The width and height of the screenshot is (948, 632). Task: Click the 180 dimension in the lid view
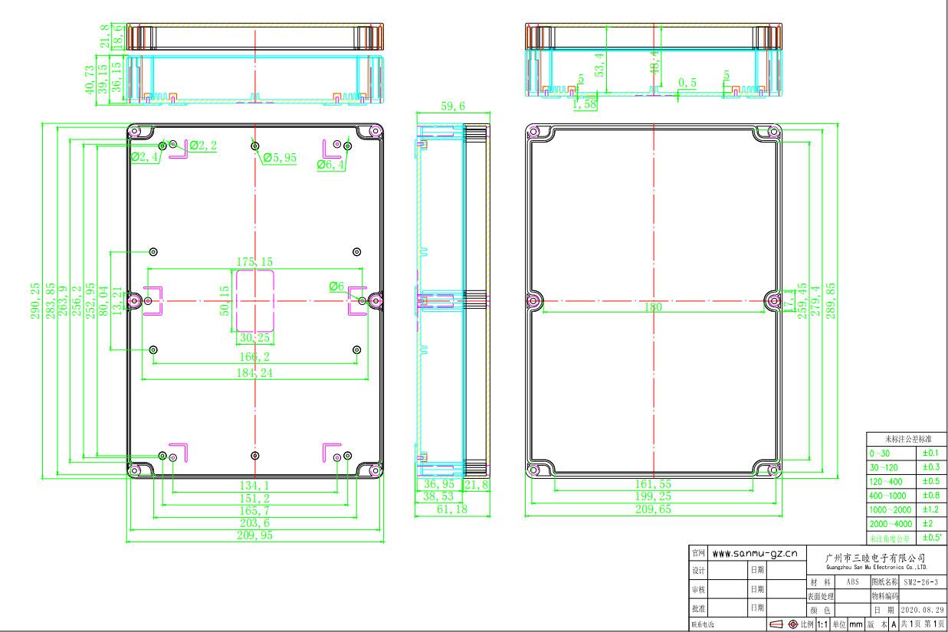point(652,307)
